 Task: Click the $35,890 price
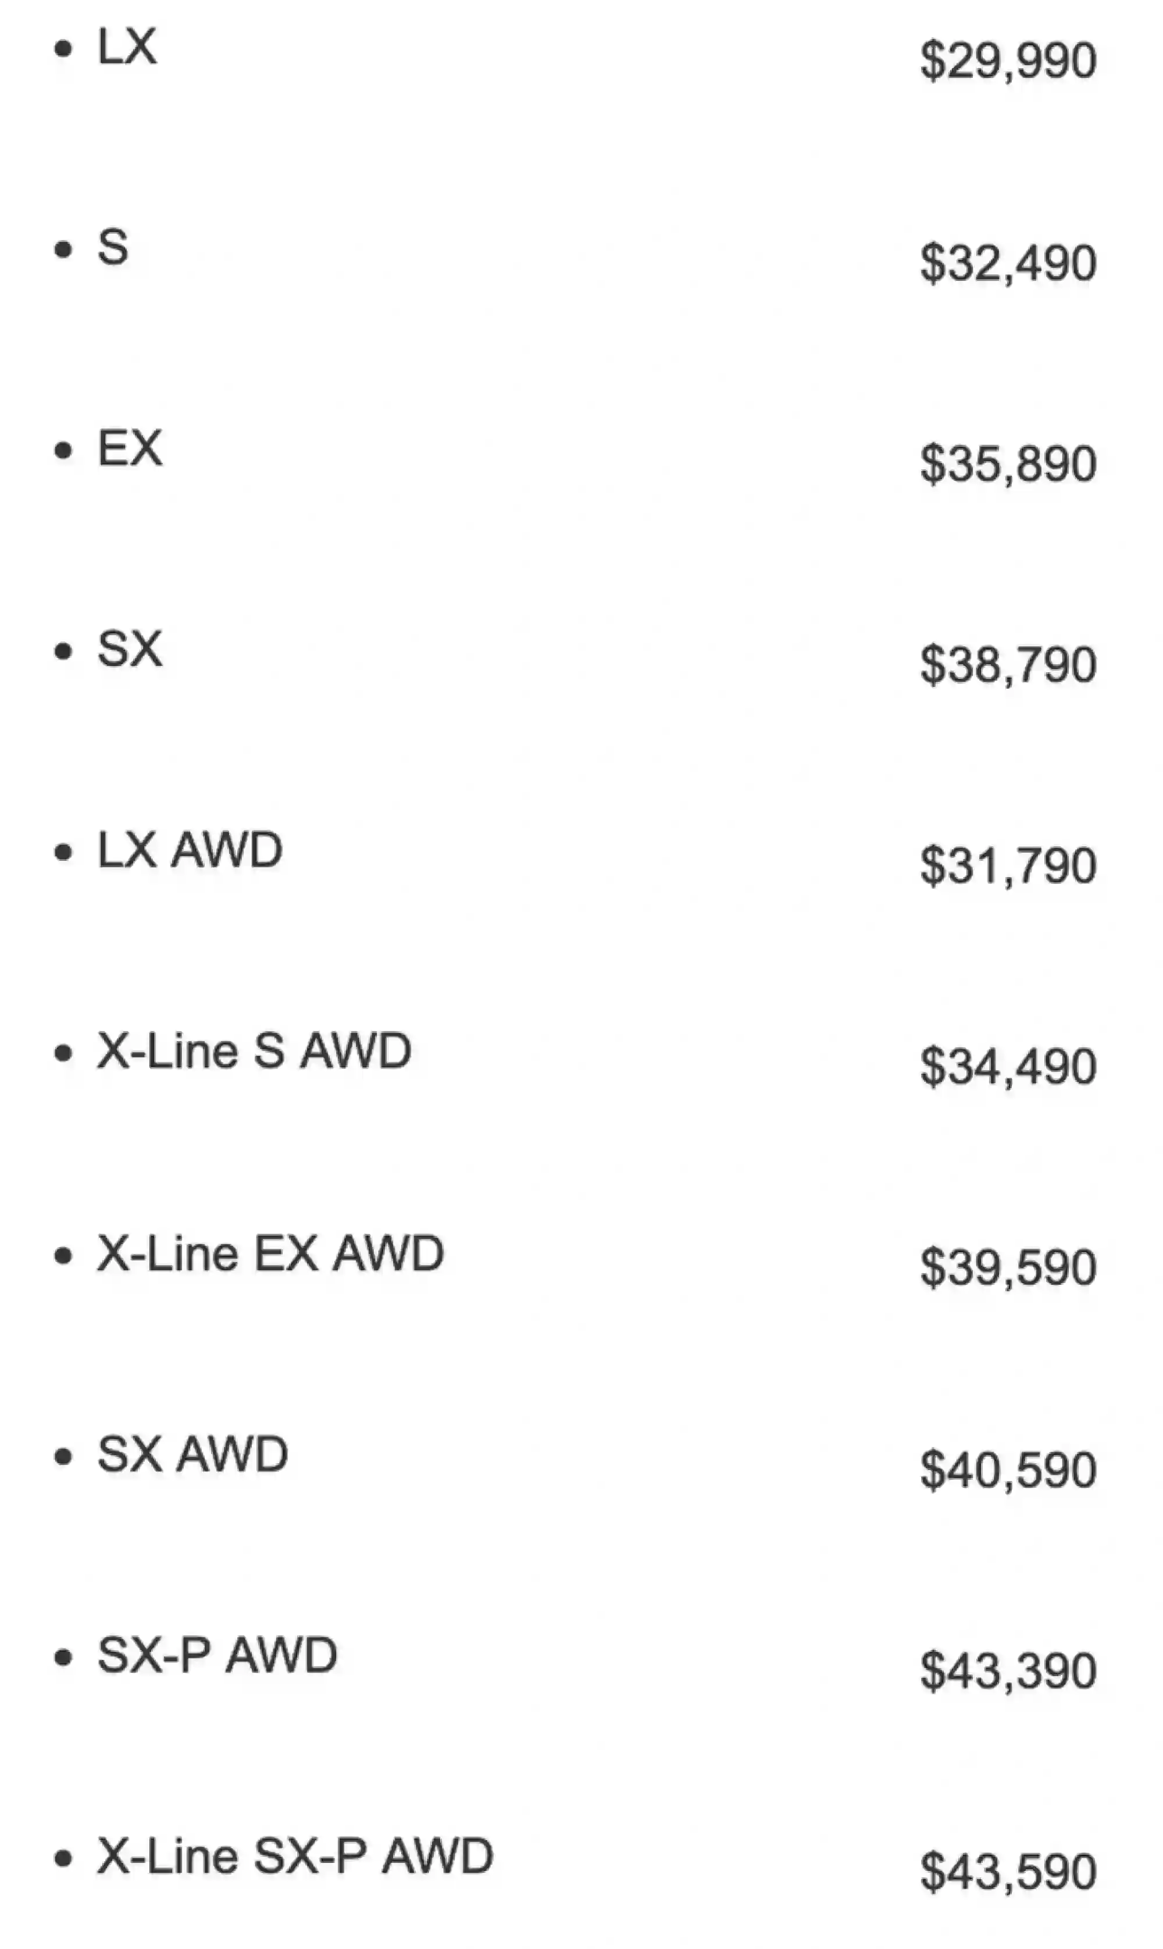1008,464
